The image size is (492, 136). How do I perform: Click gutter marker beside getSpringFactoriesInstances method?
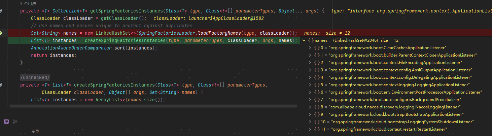[1, 11]
